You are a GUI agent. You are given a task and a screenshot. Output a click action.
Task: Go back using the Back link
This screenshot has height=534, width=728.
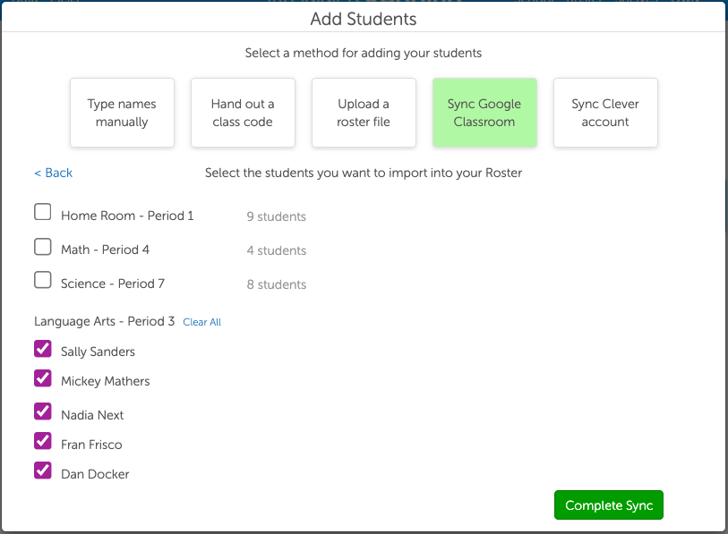coord(54,173)
